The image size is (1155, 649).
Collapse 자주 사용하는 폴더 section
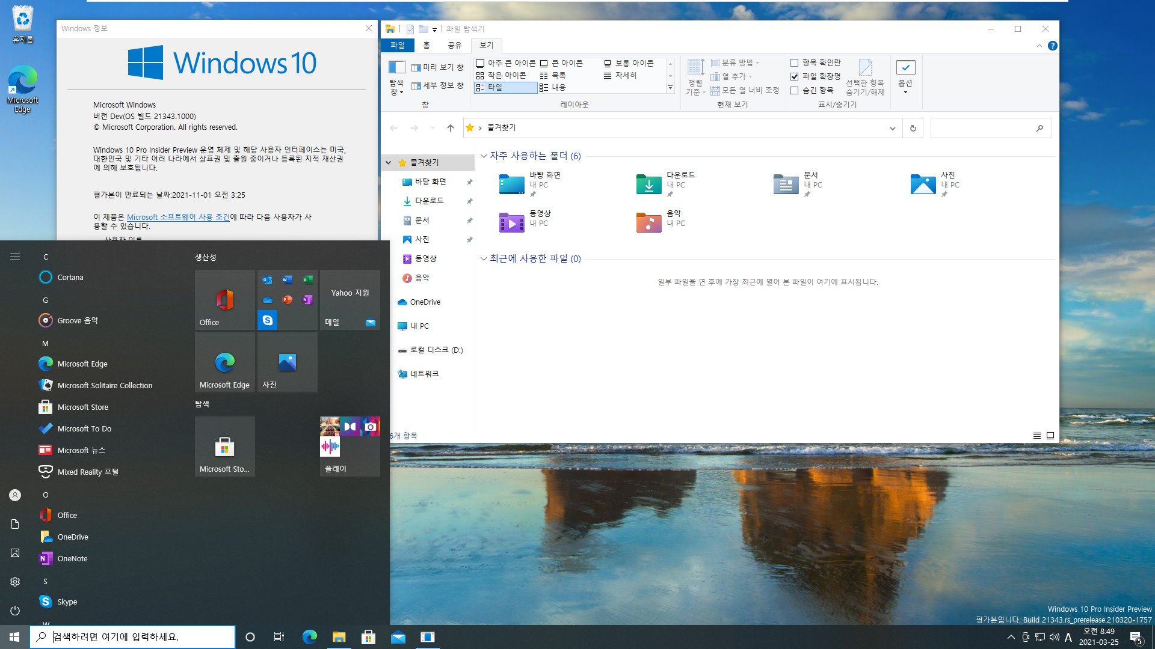(484, 156)
